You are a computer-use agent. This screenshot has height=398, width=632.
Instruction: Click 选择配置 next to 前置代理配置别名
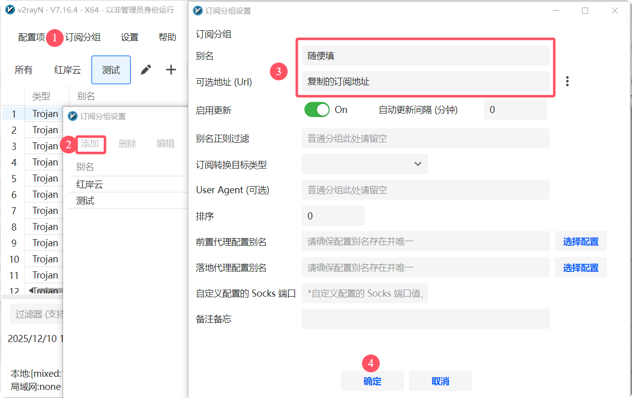581,241
